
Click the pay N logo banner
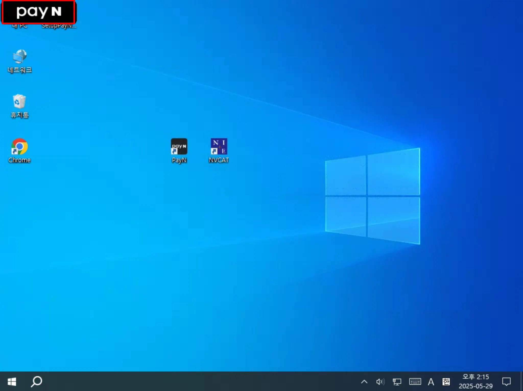coord(38,12)
